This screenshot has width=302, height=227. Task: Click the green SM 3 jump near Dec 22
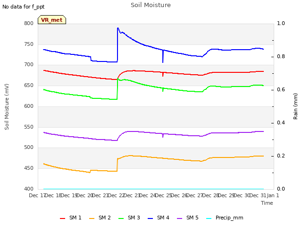pos(117,89)
